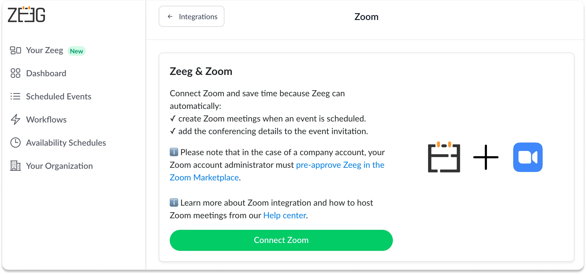The image size is (586, 274).
Task: Click the New badge beside Your Zeeg
Action: pos(76,51)
